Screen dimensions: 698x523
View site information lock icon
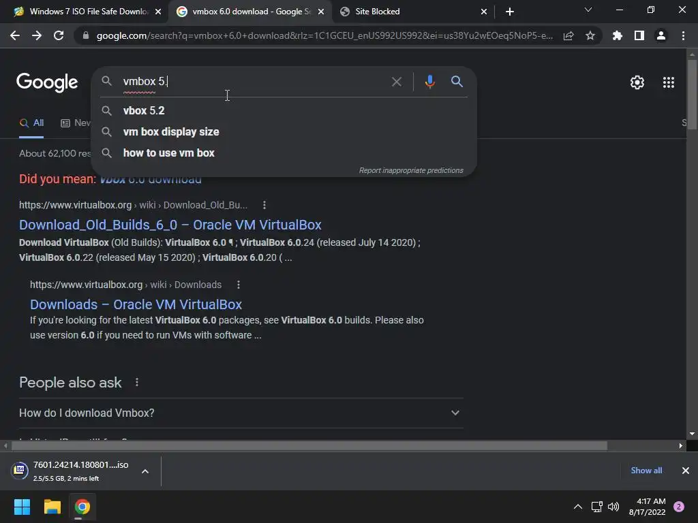85,35
